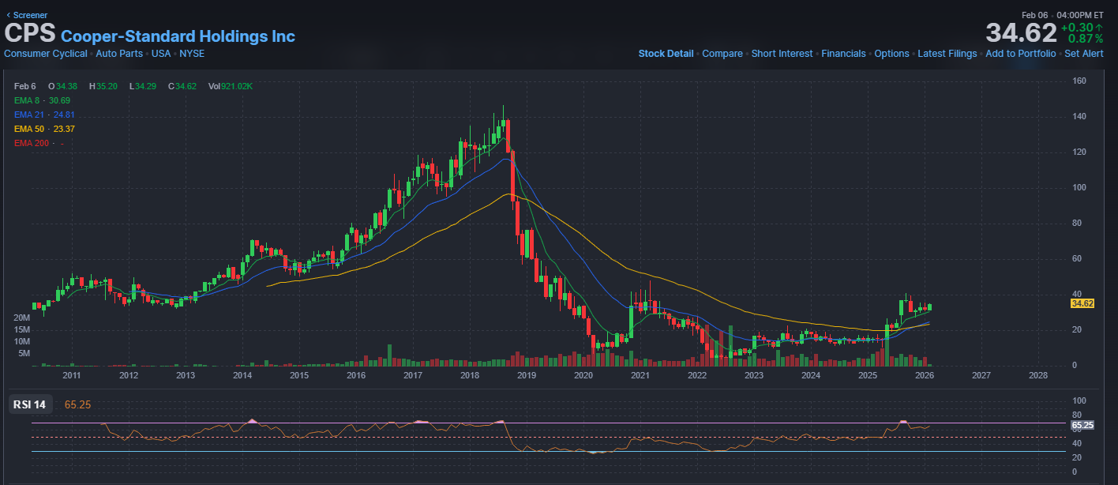Click the large 34.62 last price

click(1021, 33)
